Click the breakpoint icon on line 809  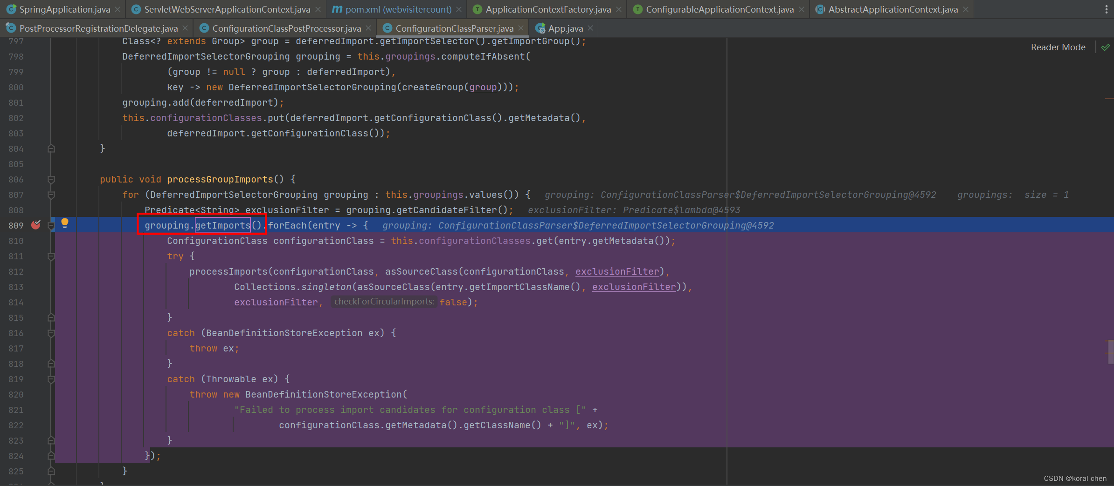pos(36,225)
